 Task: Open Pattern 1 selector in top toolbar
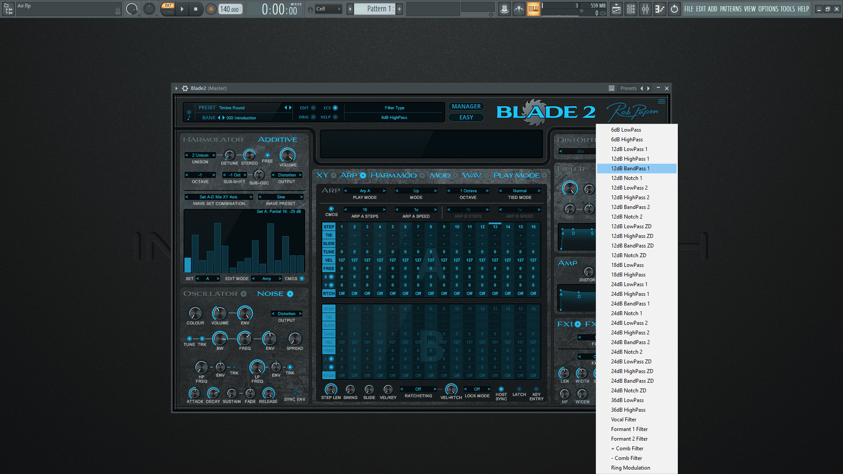click(375, 9)
